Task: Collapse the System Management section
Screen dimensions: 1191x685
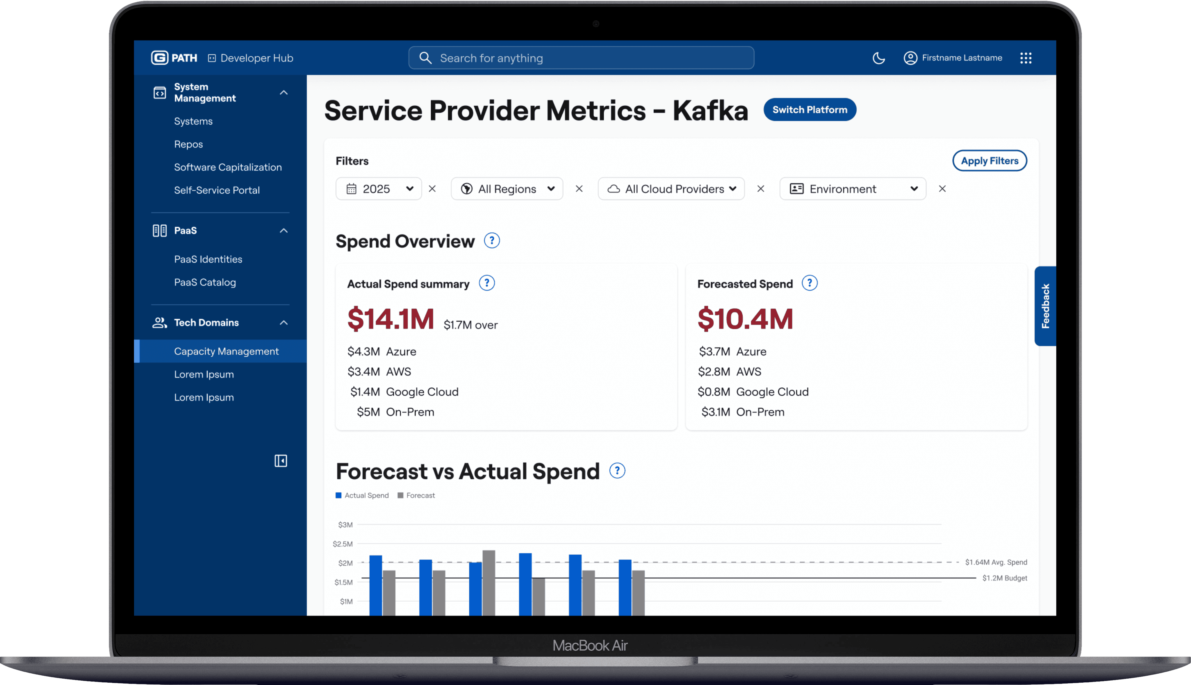Action: [284, 93]
